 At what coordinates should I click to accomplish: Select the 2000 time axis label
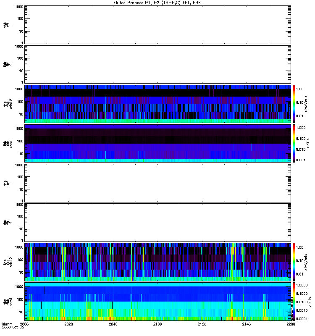(24, 324)
